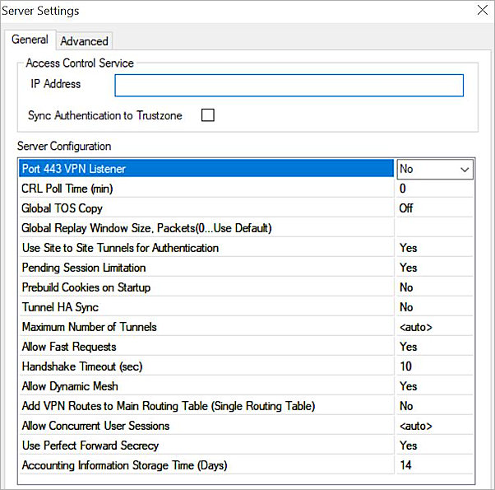Select the Port 443 VPN Listener row
This screenshot has height=490, width=495.
[206, 169]
